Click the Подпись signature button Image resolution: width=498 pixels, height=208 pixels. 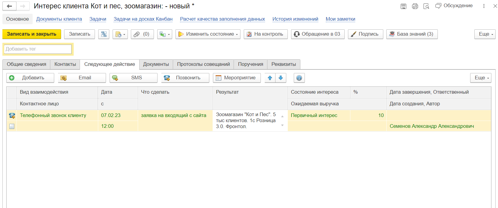(365, 34)
